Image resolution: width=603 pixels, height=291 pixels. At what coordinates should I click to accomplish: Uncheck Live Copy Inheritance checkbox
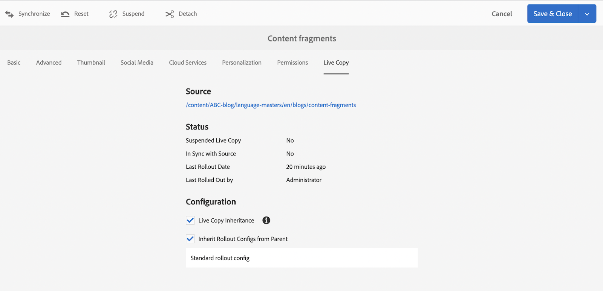coord(190,220)
